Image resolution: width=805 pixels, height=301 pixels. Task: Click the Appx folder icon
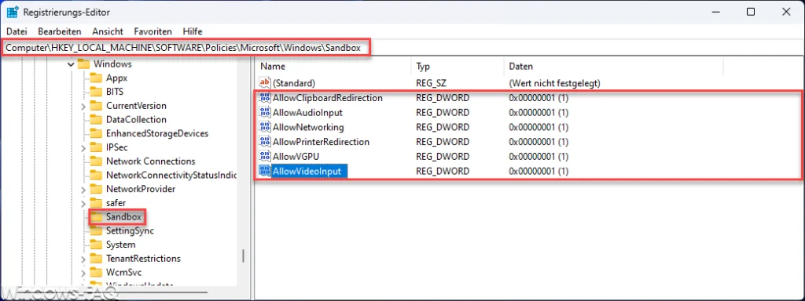point(96,78)
